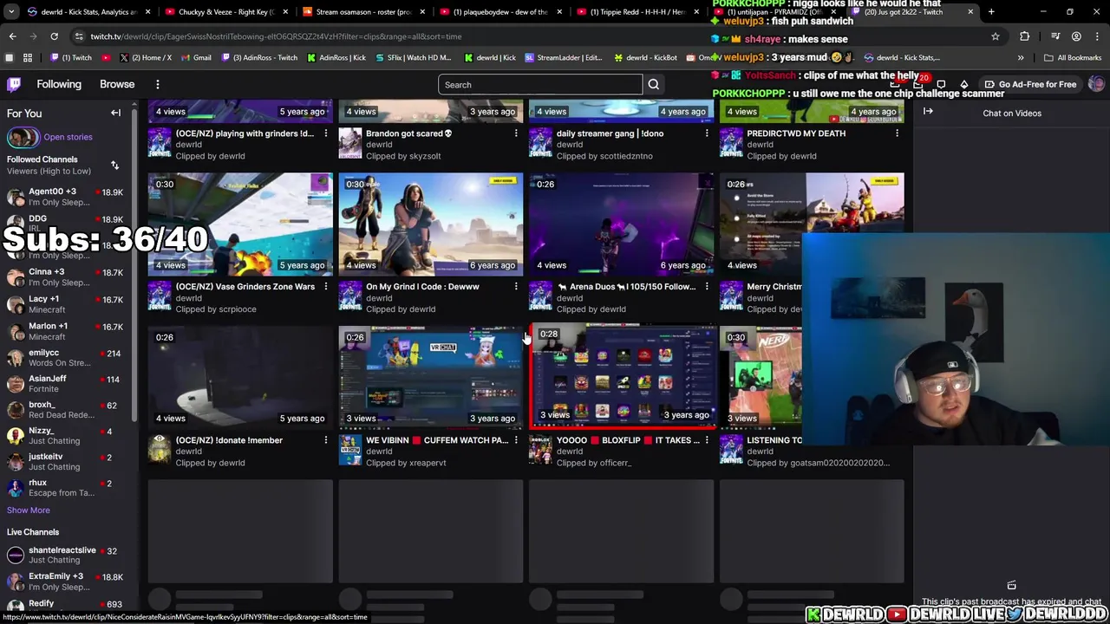
Task: Open options for 'playing with grinders' clip
Action: [x=326, y=133]
